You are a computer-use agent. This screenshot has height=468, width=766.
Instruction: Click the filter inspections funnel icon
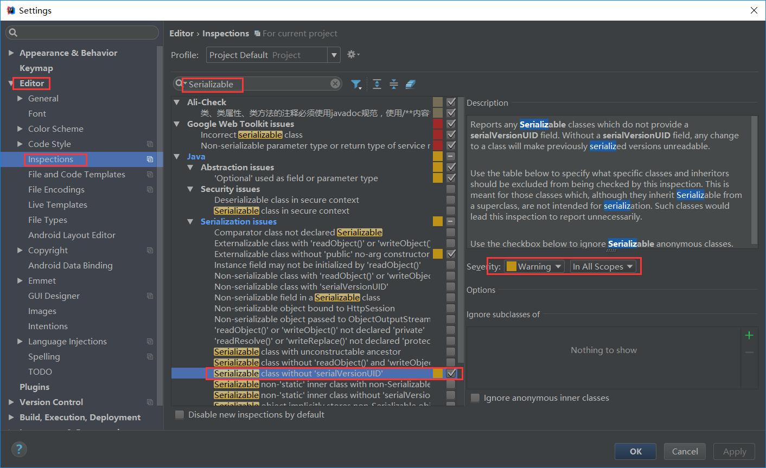[356, 84]
